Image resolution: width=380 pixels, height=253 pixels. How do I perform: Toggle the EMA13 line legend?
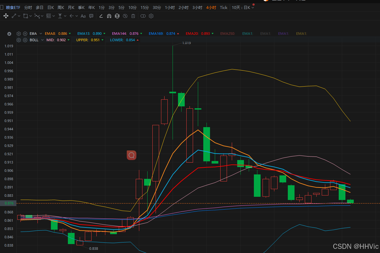[91, 34]
